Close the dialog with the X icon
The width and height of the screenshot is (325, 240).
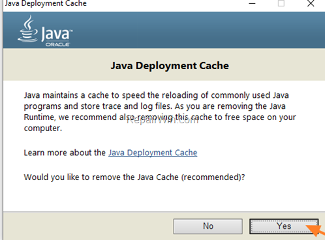(x=311, y=3)
